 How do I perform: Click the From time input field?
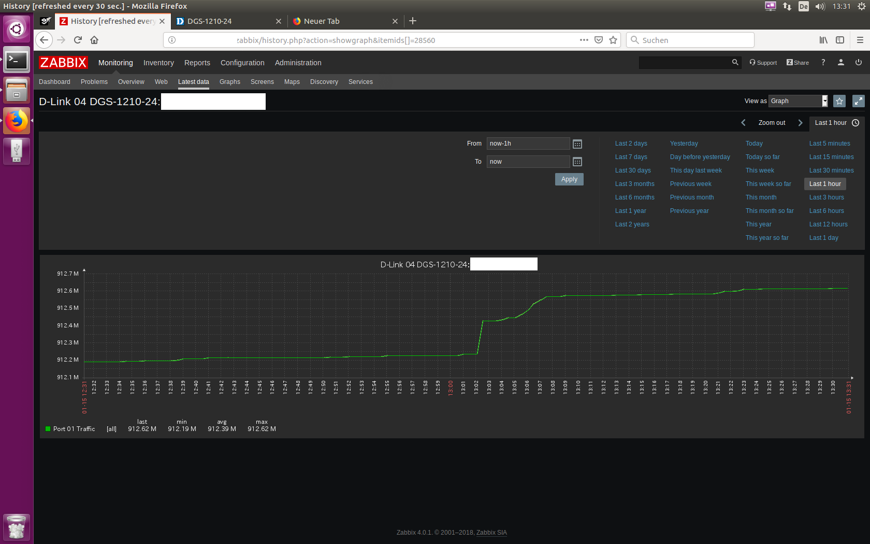pos(528,144)
